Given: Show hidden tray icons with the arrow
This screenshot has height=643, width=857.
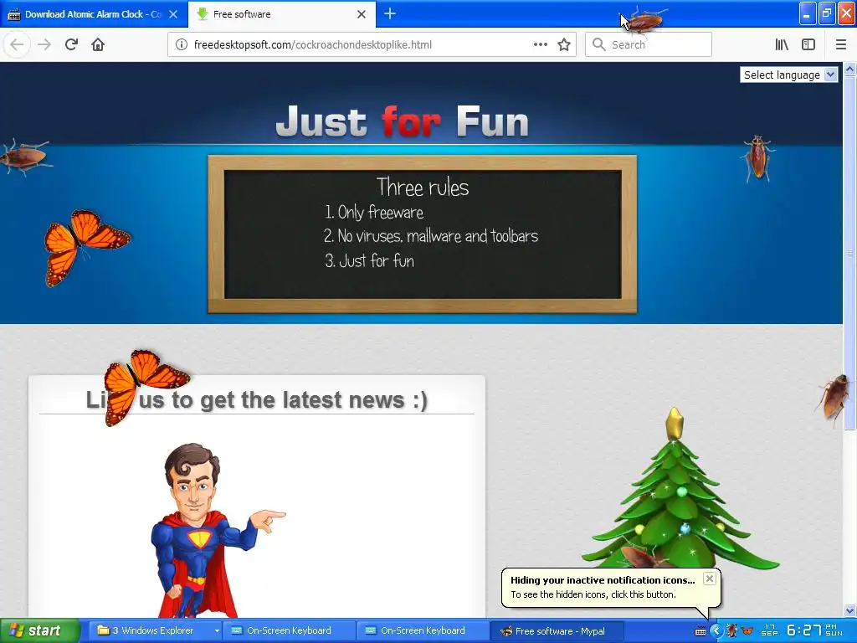Looking at the screenshot, I should [716, 631].
